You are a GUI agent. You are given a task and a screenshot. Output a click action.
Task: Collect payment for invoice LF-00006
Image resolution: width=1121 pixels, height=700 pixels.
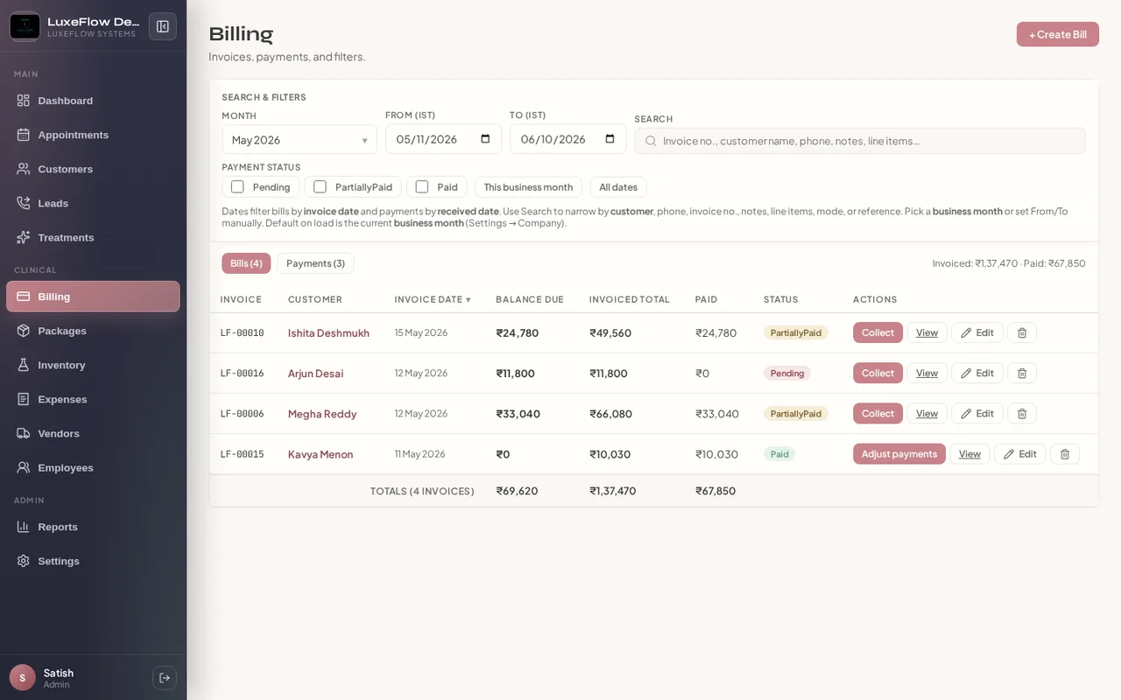(x=878, y=413)
